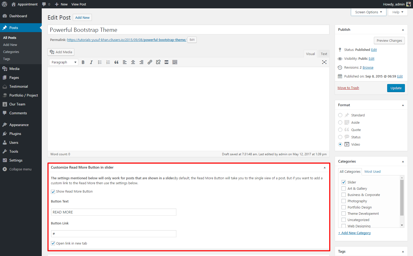The height and width of the screenshot is (256, 413).
Task: Click Browse revisions link
Action: pos(368,68)
